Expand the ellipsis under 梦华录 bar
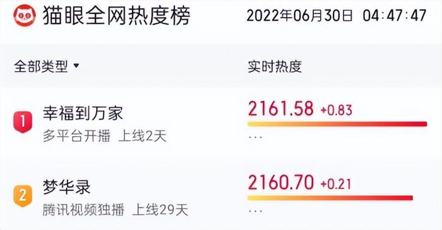442x230 pixels. [255, 211]
